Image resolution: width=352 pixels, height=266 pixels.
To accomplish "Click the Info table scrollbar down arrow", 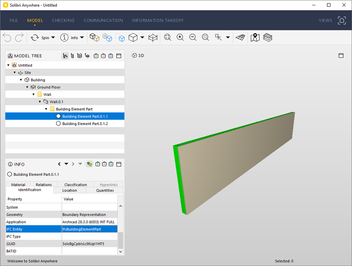I will click(x=121, y=251).
